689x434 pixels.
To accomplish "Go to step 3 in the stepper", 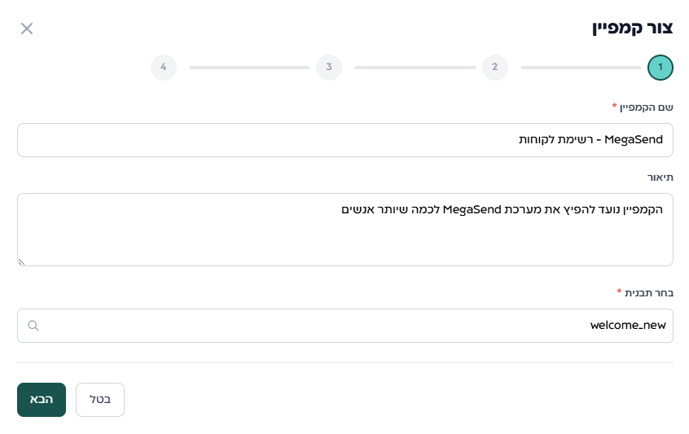I will point(329,67).
